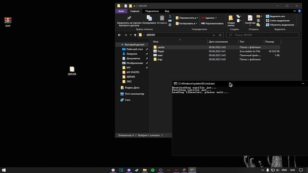
Task: Select the logs folder row
Action: (x=217, y=59)
